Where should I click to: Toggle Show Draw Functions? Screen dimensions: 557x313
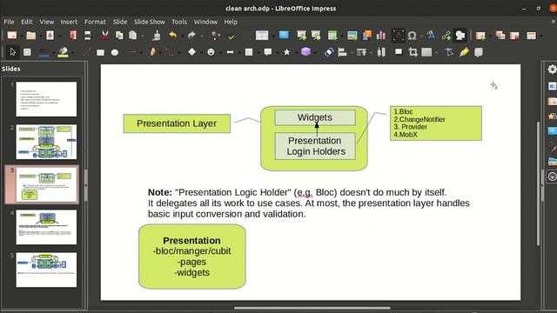click(x=460, y=35)
